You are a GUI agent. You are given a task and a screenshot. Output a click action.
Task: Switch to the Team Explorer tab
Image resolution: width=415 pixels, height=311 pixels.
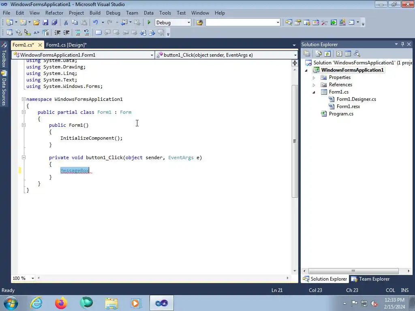pos(371,279)
